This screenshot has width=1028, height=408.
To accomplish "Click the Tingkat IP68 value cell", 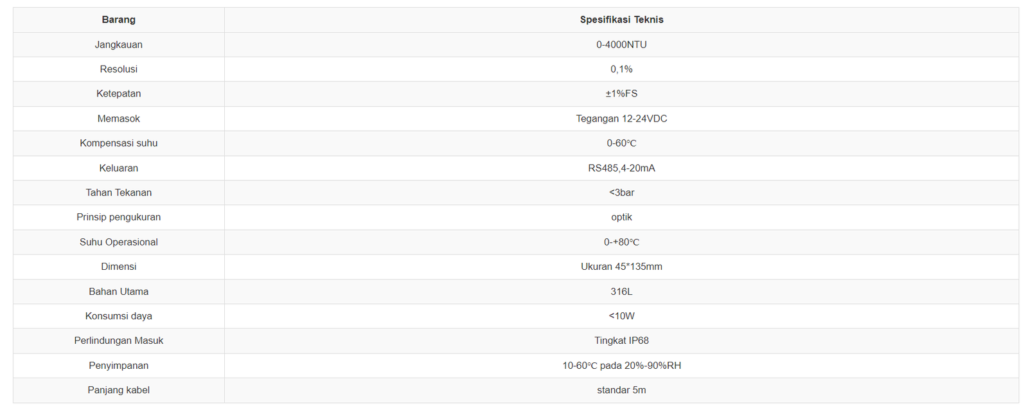I will tap(621, 341).
